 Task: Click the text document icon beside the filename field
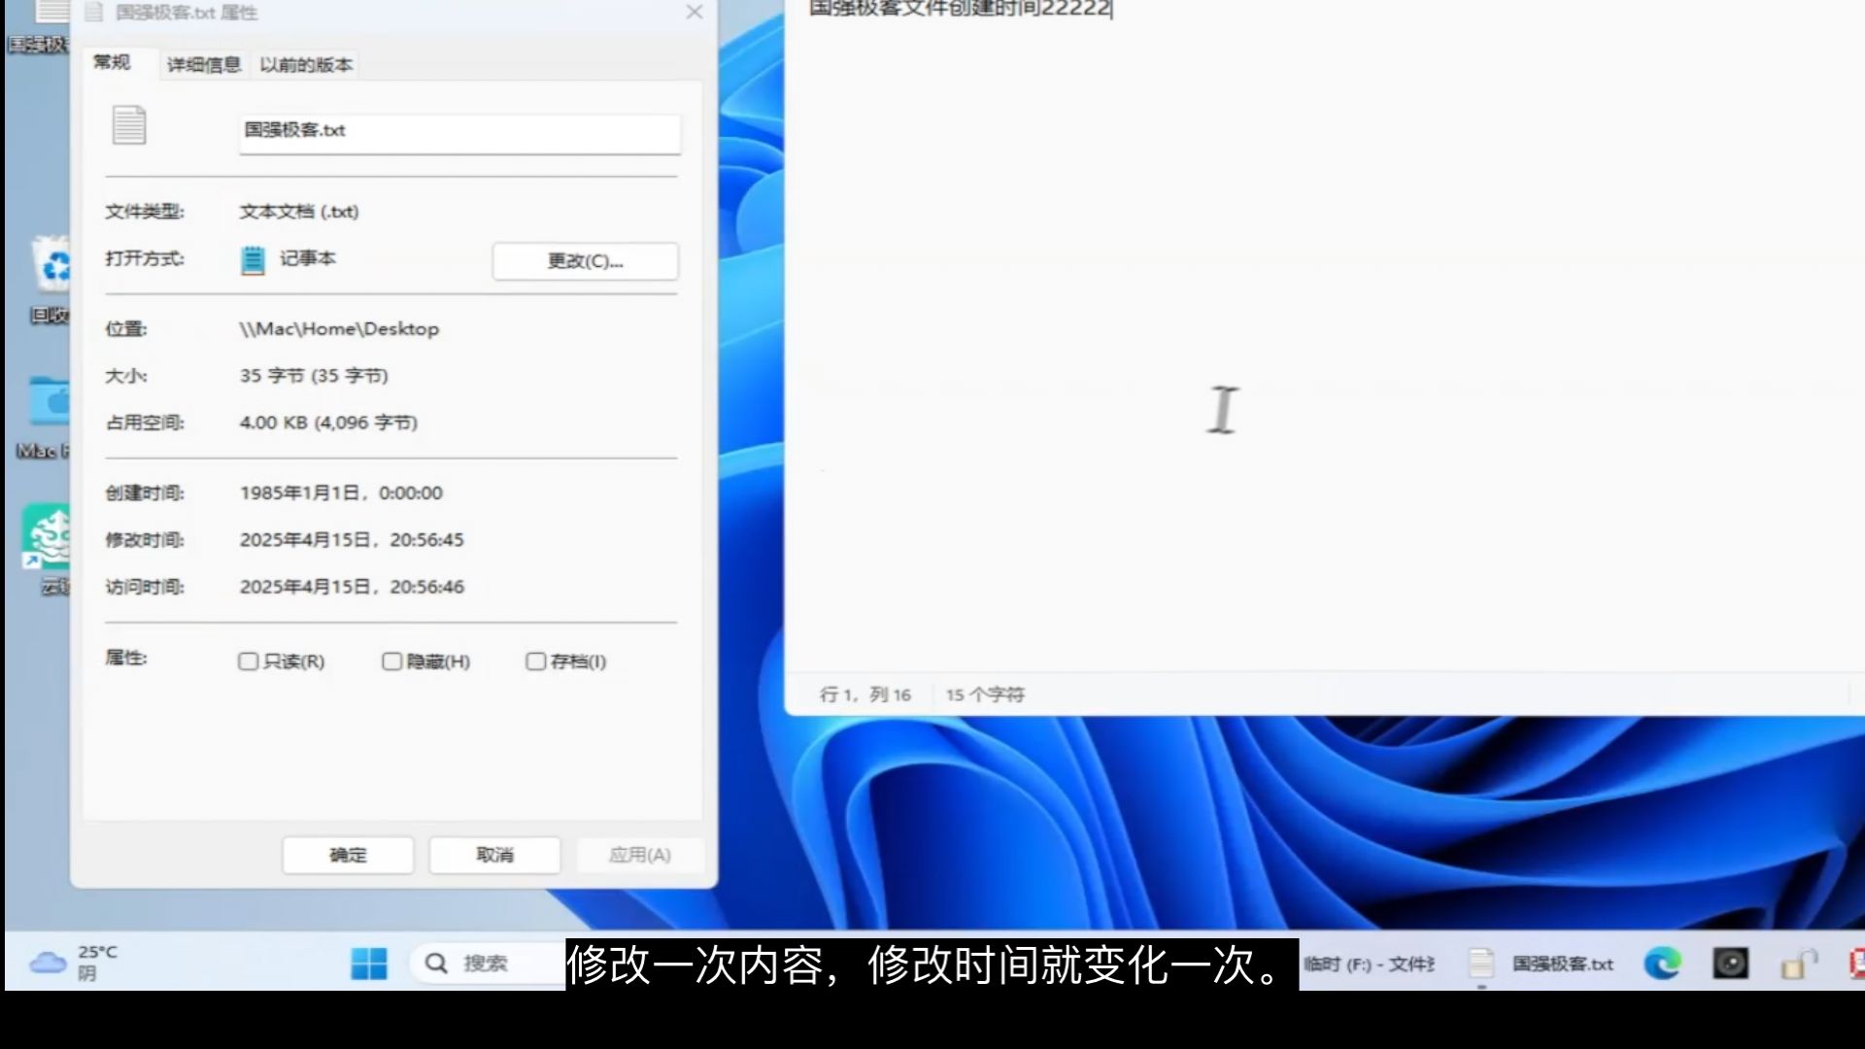pos(129,125)
